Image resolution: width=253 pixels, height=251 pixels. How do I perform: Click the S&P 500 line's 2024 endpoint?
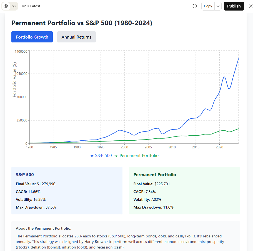point(238,59)
